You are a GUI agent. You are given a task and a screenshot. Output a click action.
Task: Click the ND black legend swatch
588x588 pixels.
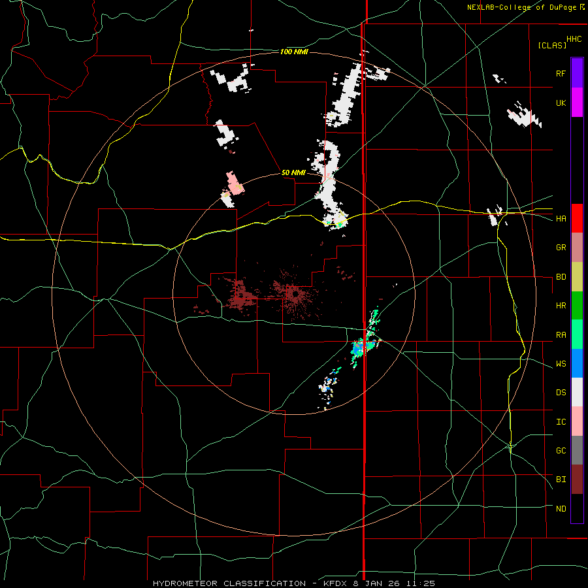[577, 508]
